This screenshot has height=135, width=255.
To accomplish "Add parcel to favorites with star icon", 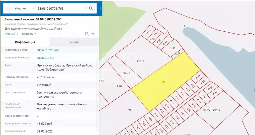I will tap(93, 34).
